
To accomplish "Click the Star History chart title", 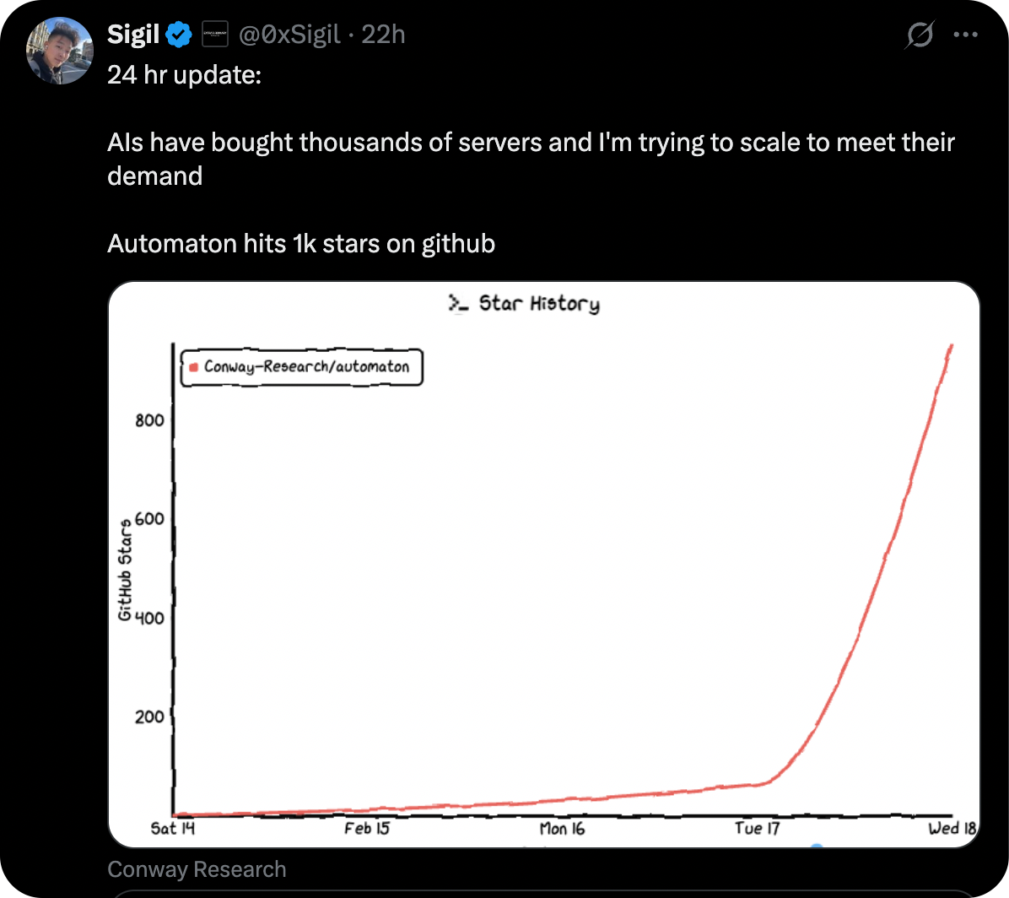I will pyautogui.click(x=539, y=304).
